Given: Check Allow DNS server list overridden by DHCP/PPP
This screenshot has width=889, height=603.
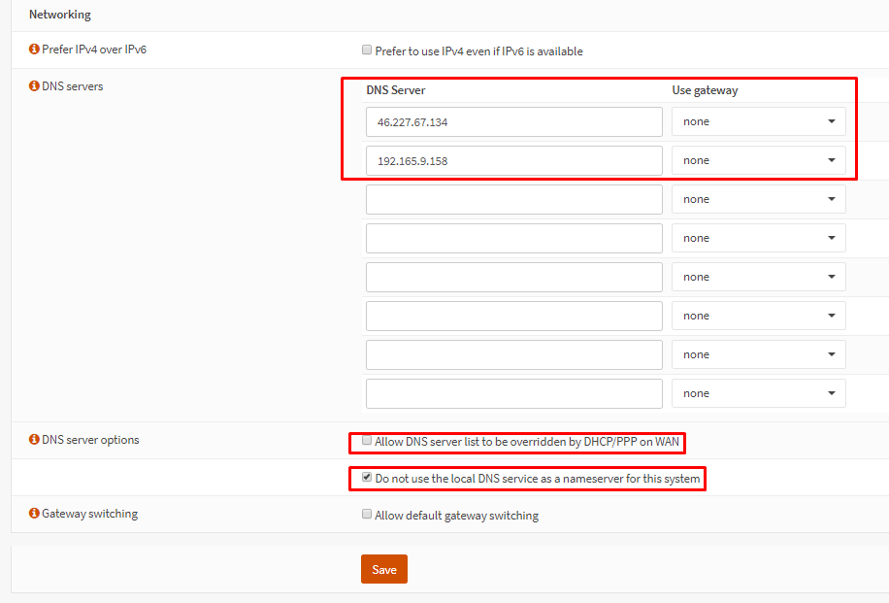Looking at the screenshot, I should [366, 440].
